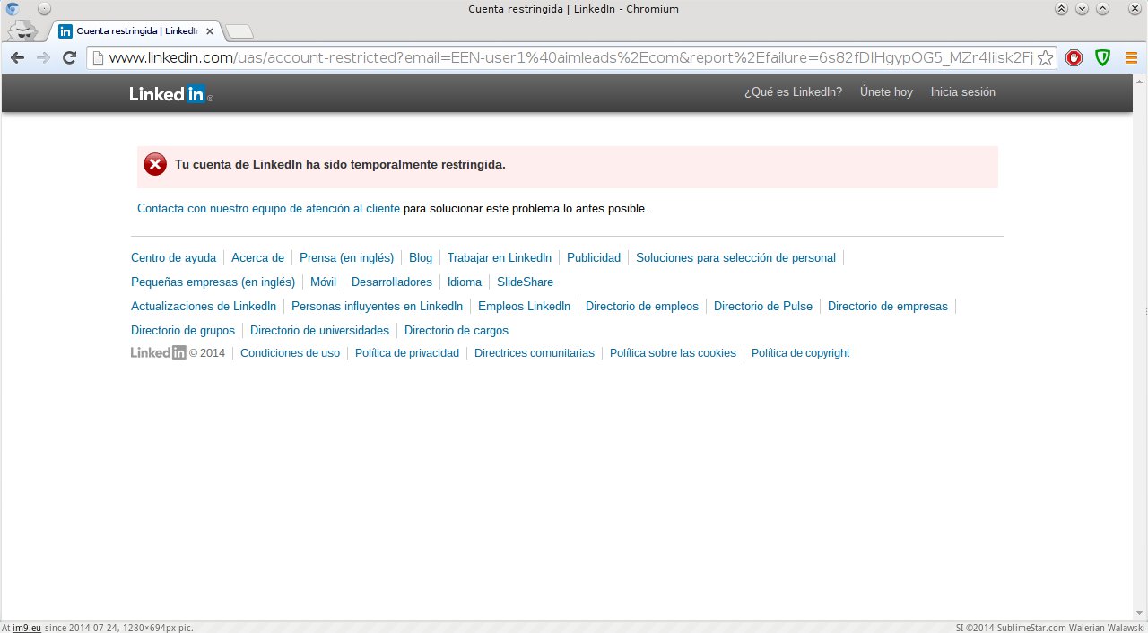The height and width of the screenshot is (633, 1148).
Task: Click the browser forward arrow button
Action: 43,58
